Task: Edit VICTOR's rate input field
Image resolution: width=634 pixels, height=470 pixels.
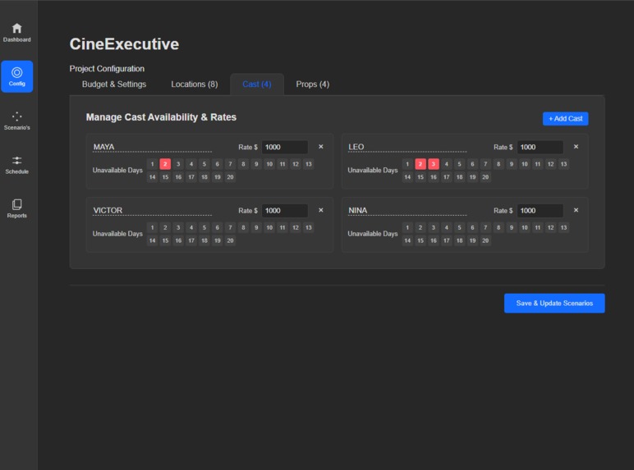Action: [285, 210]
